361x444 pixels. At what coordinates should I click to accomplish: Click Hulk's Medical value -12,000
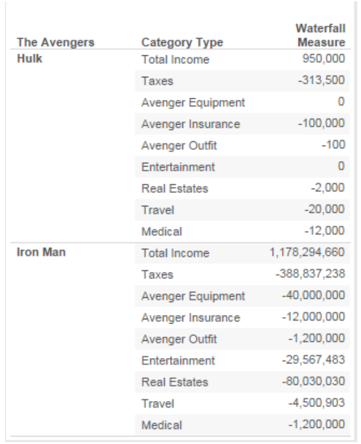coord(325,231)
